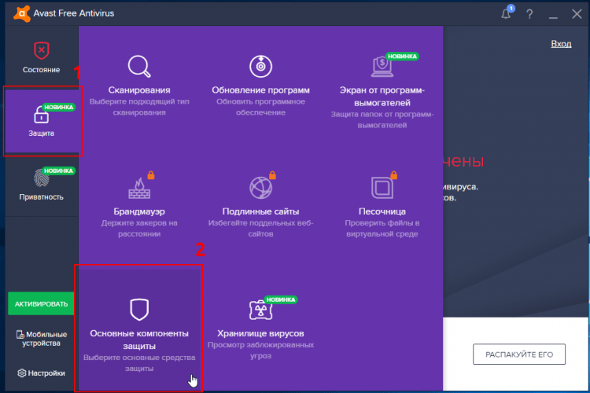Open the Хранилище вирусов chest icon

pos(260,310)
